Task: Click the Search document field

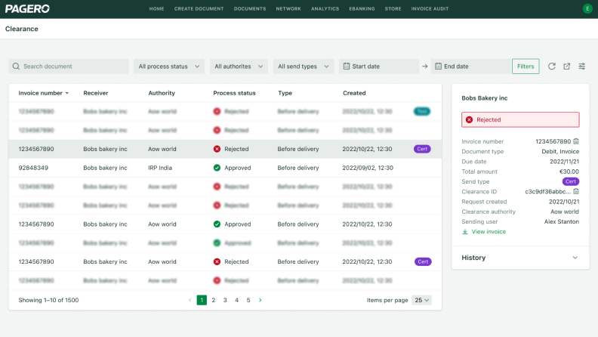Action: 69,66
